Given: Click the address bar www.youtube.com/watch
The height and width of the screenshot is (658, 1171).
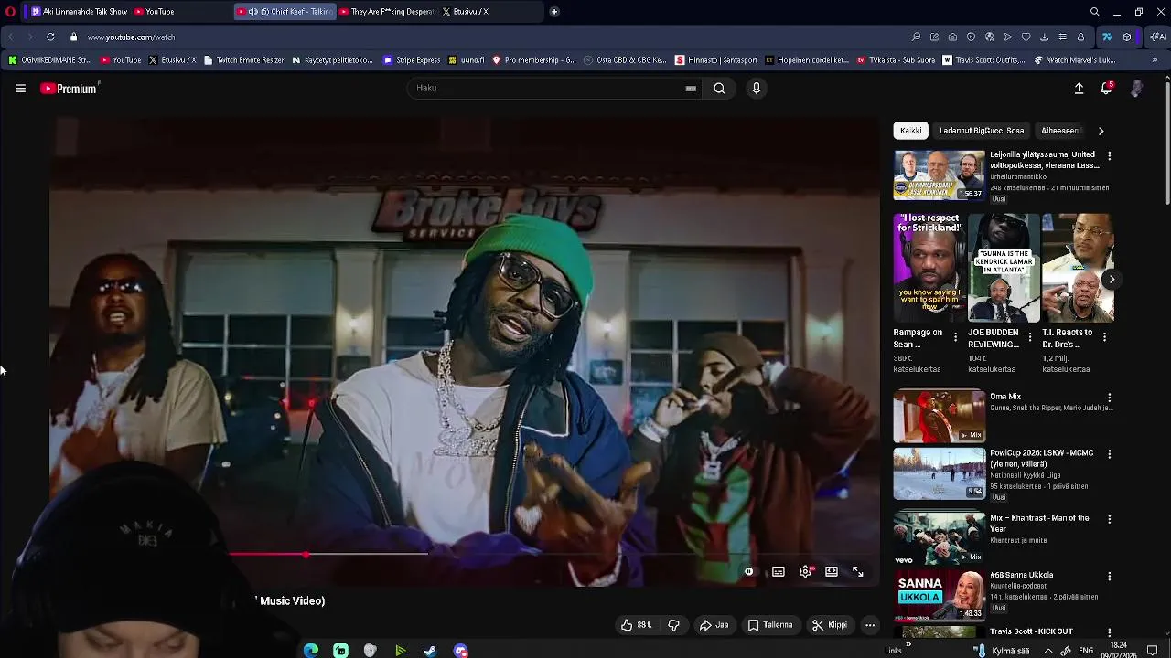Looking at the screenshot, I should [x=131, y=37].
